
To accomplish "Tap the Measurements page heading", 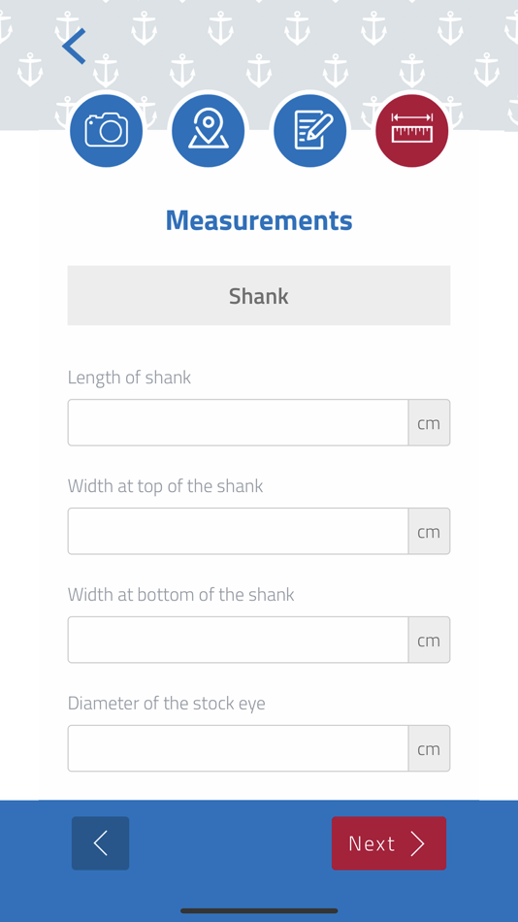I will click(x=259, y=220).
